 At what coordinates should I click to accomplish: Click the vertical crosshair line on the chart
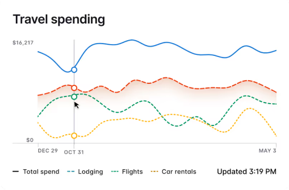pos(74,114)
